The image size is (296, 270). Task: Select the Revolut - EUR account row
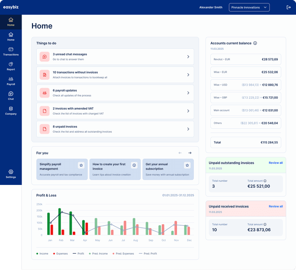245,60
